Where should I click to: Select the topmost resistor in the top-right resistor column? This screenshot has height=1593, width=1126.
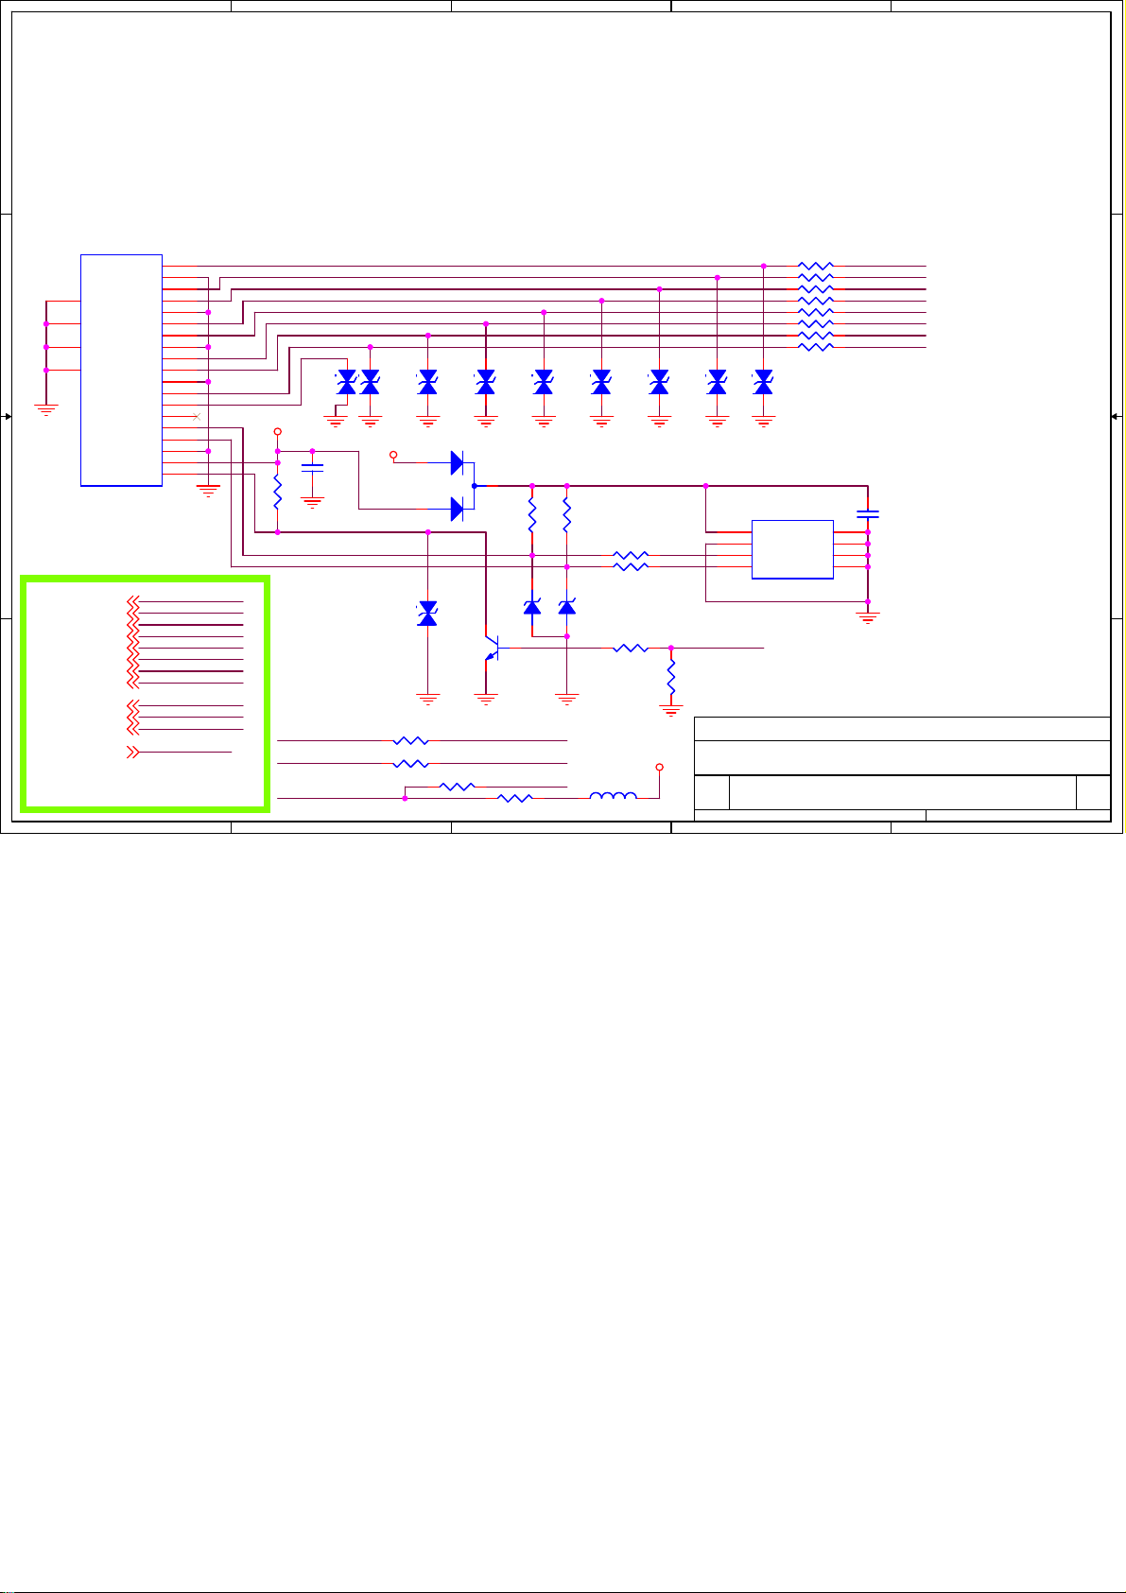pyautogui.click(x=816, y=266)
